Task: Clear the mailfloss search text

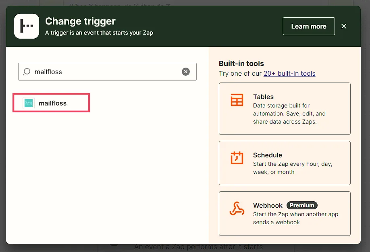Action: point(186,71)
